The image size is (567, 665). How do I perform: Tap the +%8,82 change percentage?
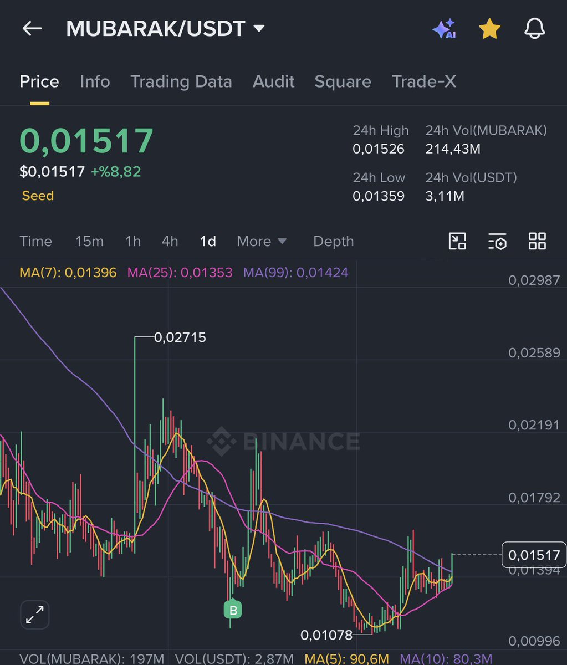(x=116, y=172)
